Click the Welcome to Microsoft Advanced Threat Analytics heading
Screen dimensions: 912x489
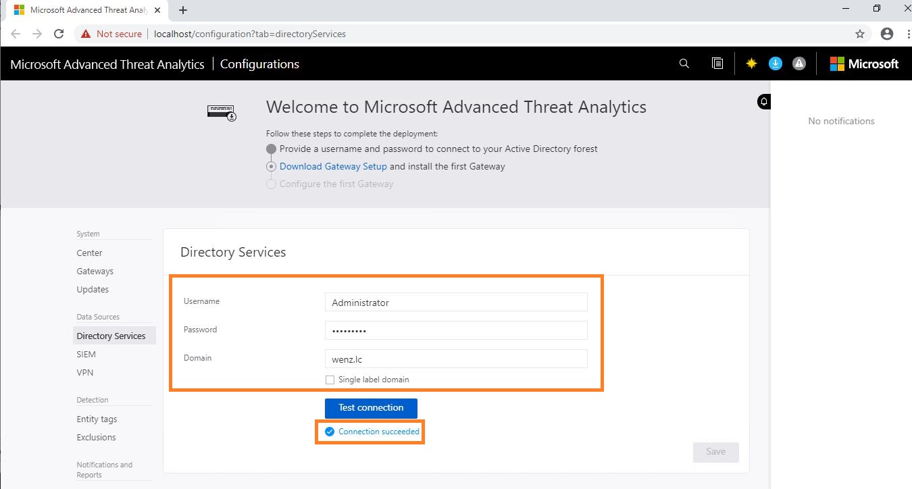(456, 107)
